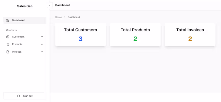Viewport: 221px width, 102px height.
Task: Click the Dashboard grid icon in sidebar
Action: [8, 20]
